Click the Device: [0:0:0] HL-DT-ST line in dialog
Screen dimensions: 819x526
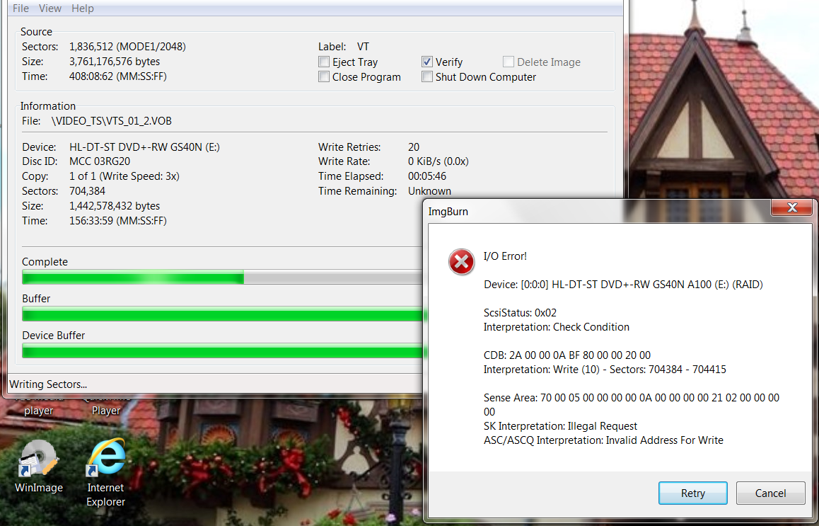(x=623, y=285)
